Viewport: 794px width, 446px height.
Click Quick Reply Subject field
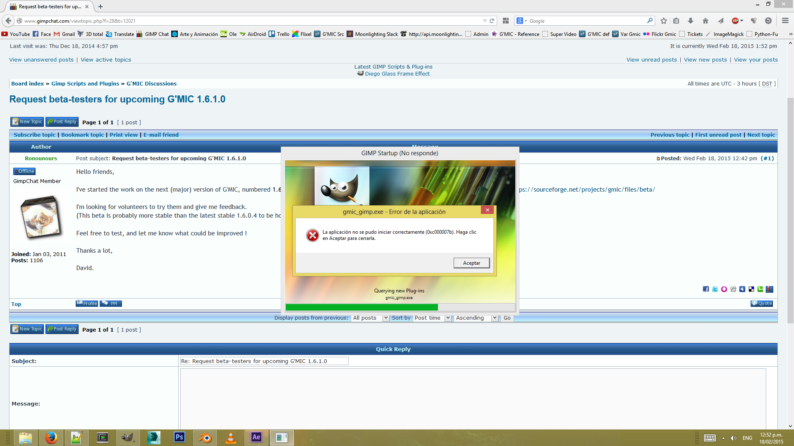[264, 361]
